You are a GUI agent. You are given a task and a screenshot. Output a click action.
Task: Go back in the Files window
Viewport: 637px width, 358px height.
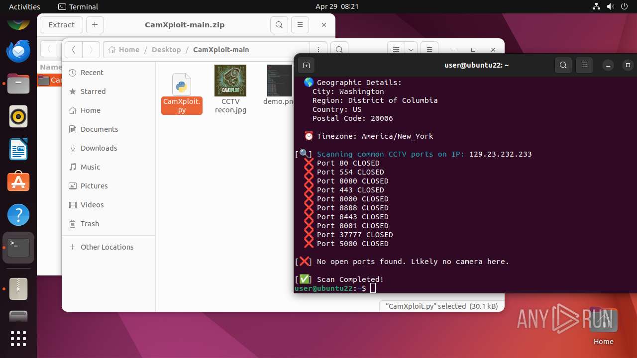point(73,50)
